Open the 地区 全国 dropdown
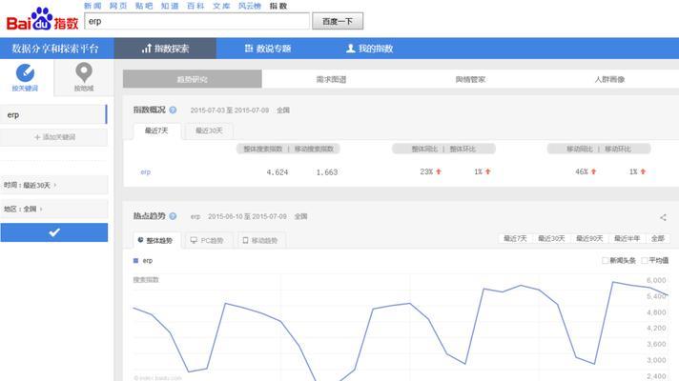The width and height of the screenshot is (679, 381). (54, 209)
